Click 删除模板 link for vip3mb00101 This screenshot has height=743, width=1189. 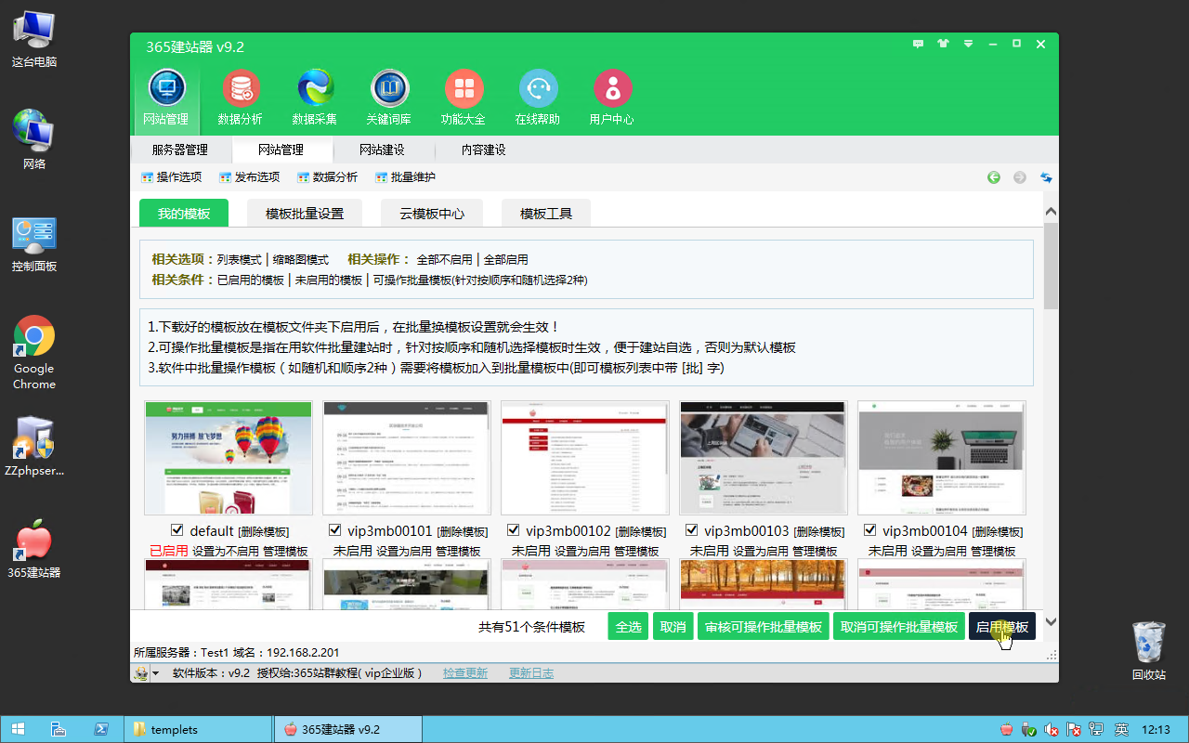(463, 531)
